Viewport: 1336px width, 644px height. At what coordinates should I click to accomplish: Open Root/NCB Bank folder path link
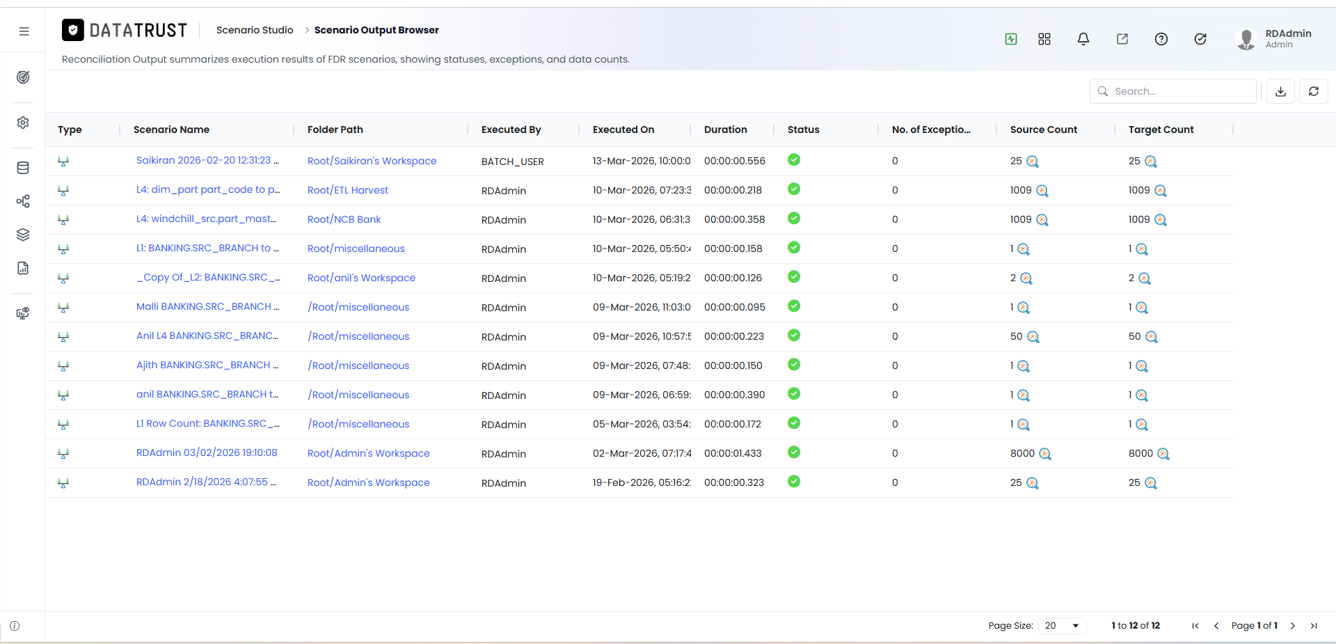click(x=344, y=219)
